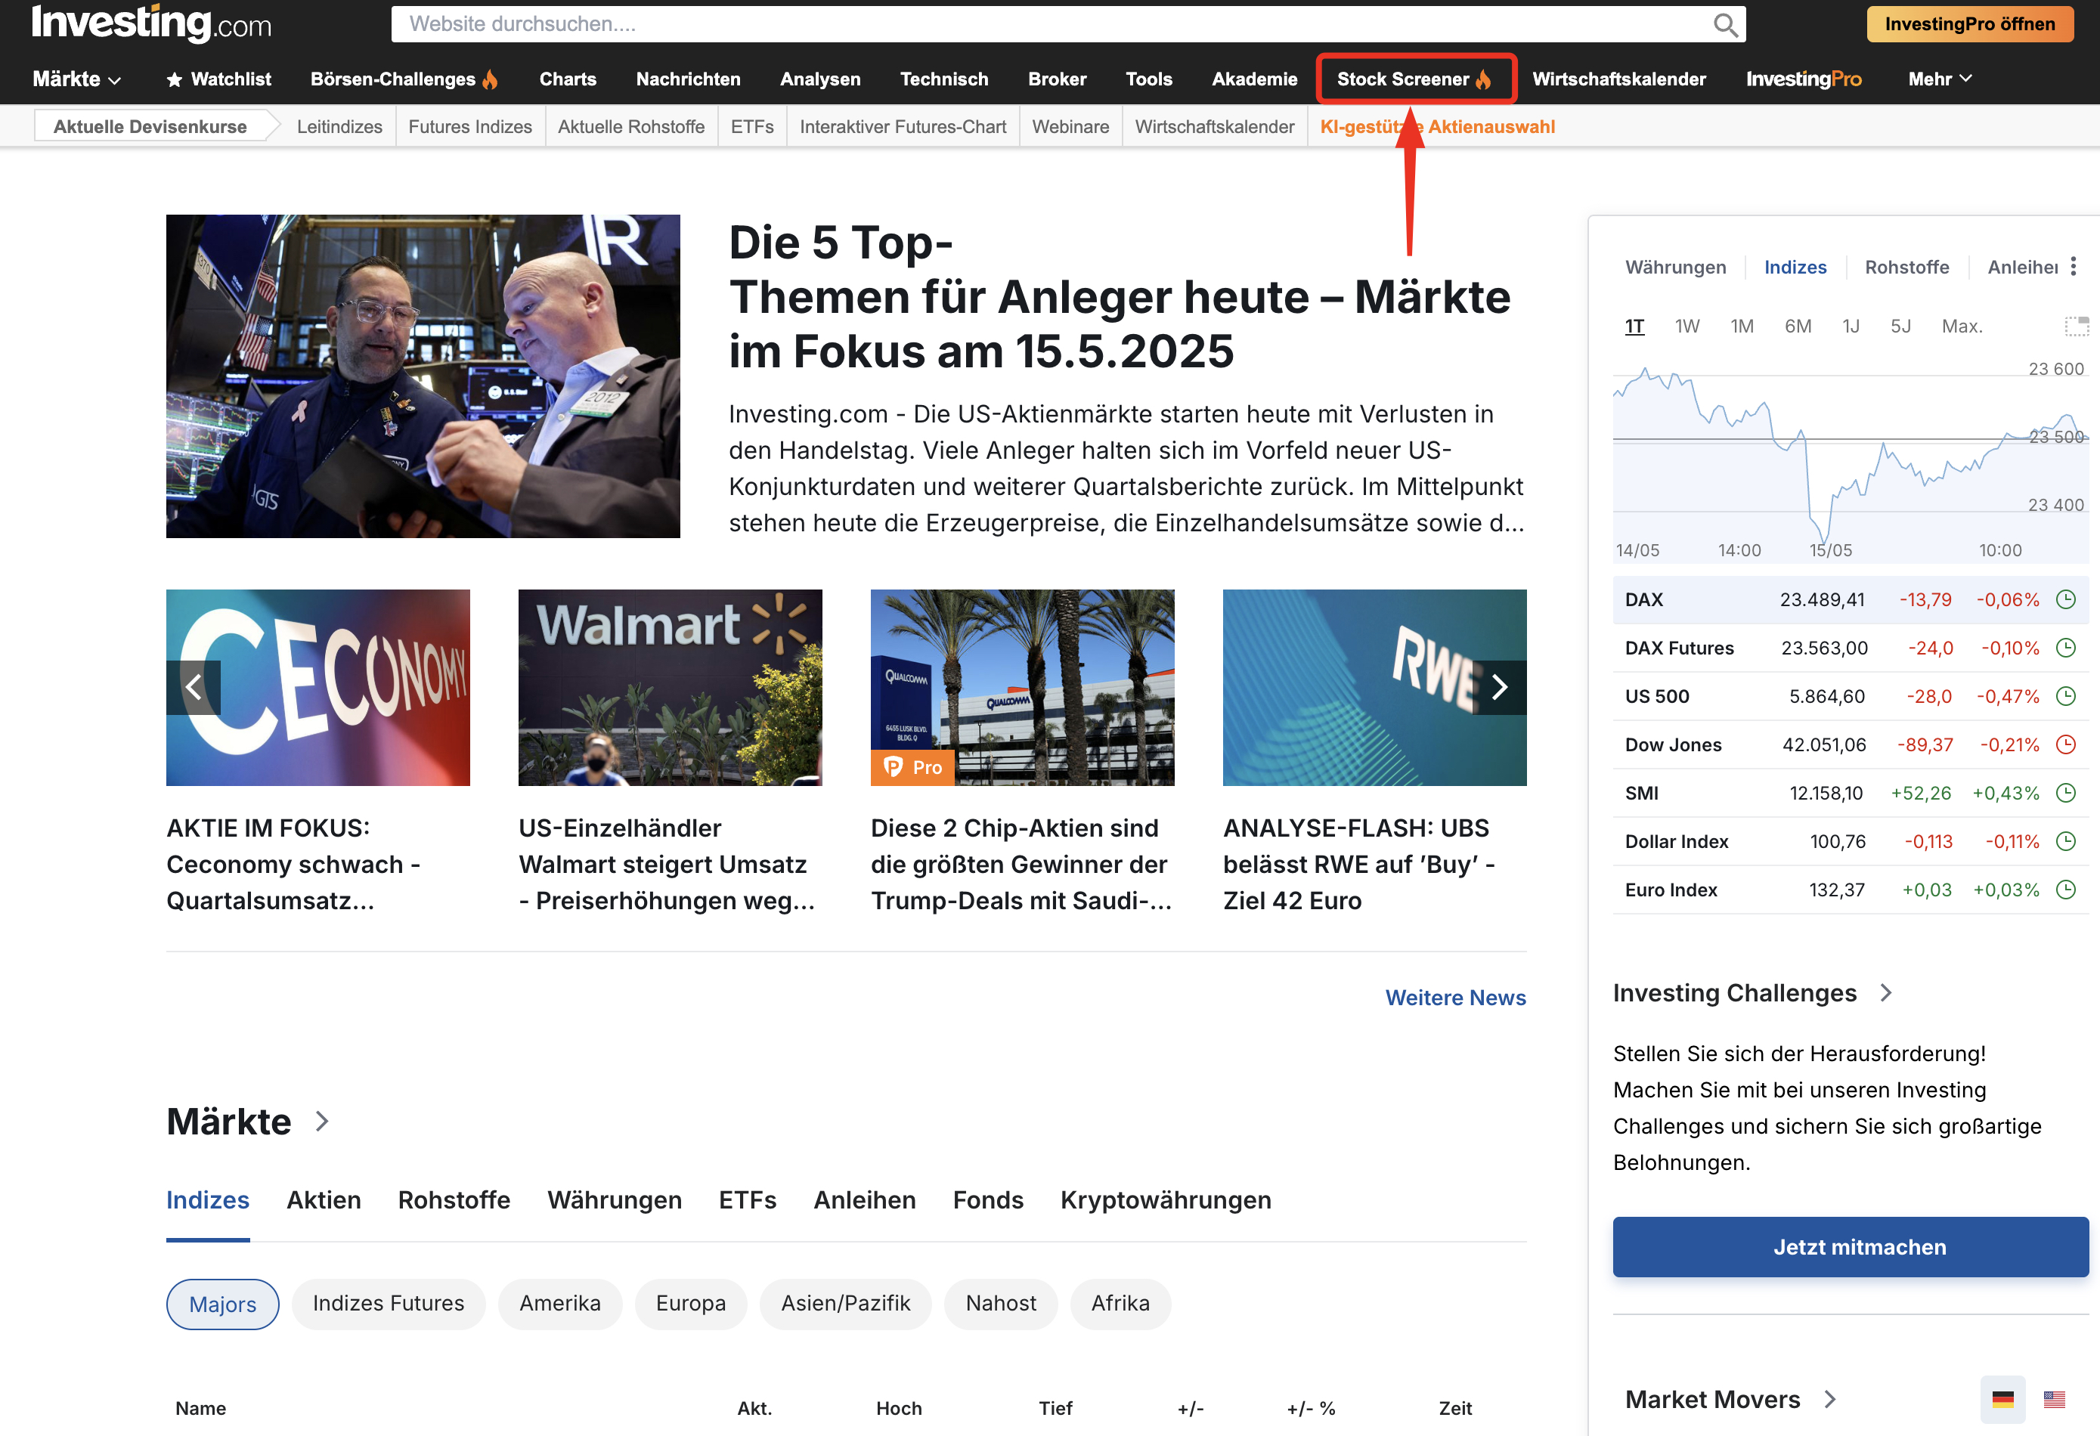Sort the table by Name column
Image resolution: width=2100 pixels, height=1436 pixels.
[x=200, y=1408]
